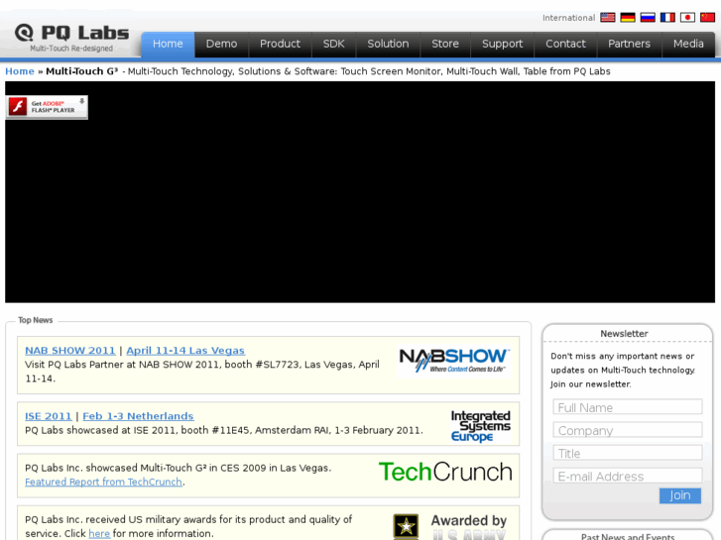Open the Home navigation tab
Image resolution: width=721 pixels, height=540 pixels.
168,45
